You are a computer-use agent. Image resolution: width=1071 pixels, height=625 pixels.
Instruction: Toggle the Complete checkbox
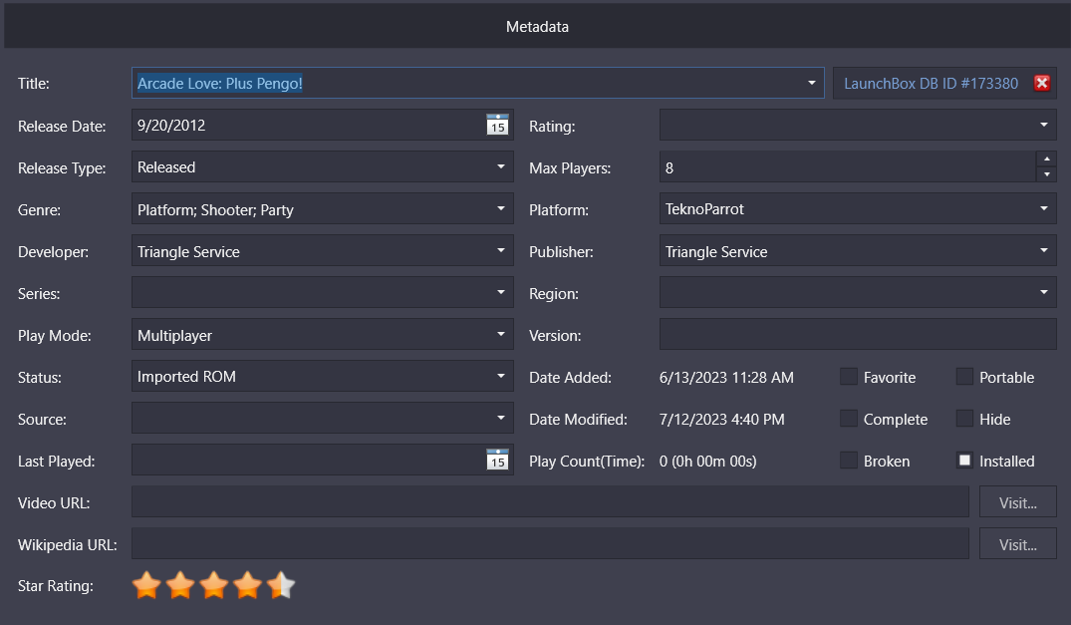[x=848, y=419]
